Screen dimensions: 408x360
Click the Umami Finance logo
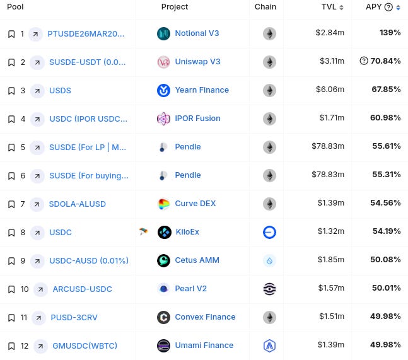coord(163,345)
